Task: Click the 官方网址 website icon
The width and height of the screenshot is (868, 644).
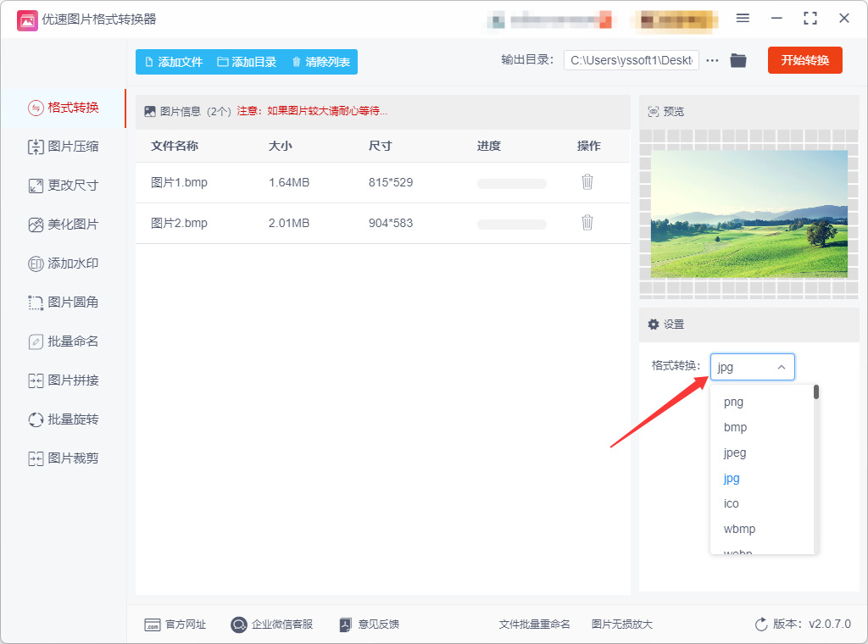Action: coord(153,625)
